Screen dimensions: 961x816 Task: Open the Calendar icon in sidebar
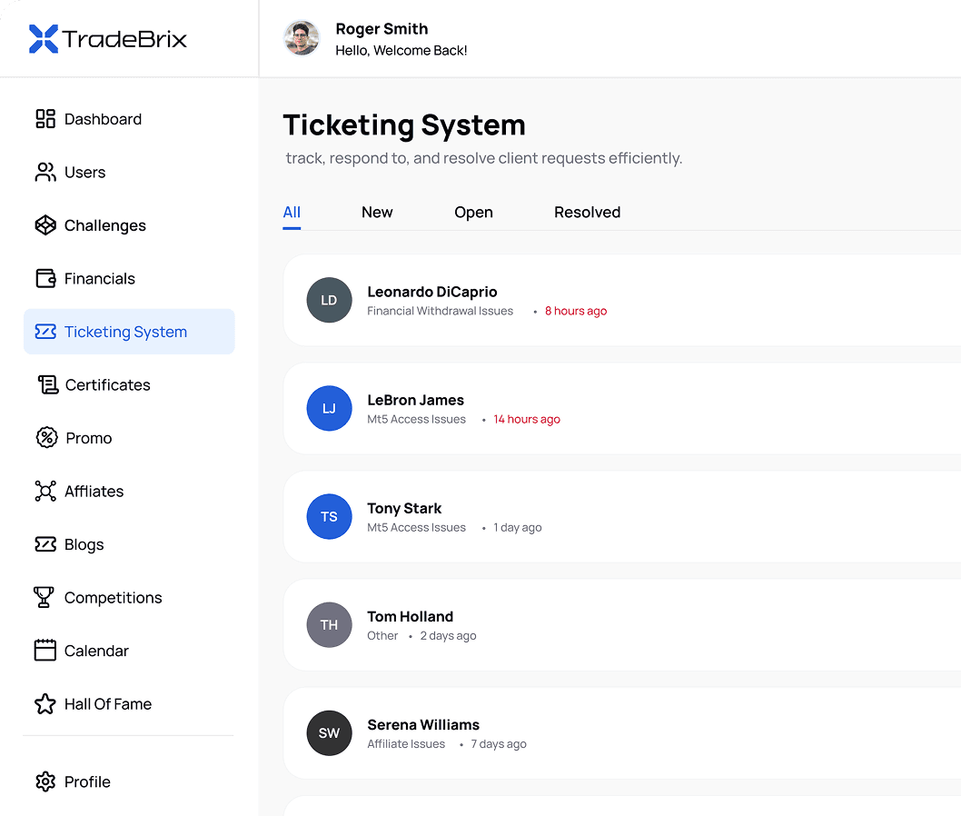pos(45,651)
